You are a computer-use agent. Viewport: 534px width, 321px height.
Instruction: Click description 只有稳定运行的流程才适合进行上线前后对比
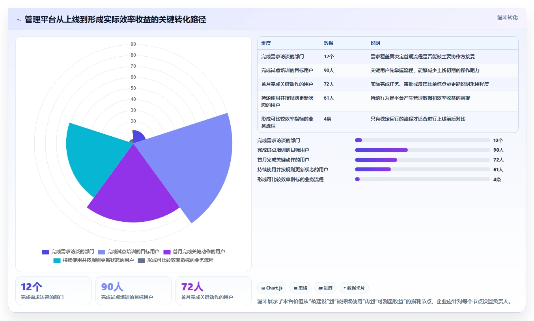(418, 119)
